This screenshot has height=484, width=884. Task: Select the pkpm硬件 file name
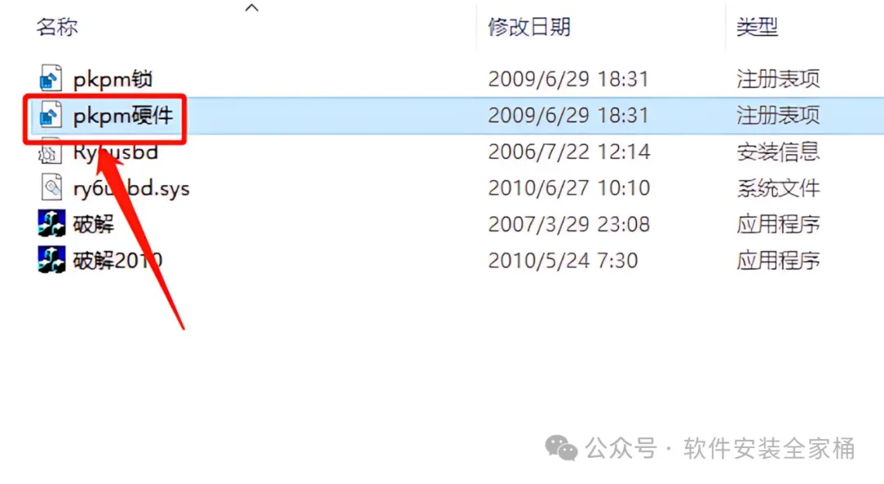click(x=123, y=115)
